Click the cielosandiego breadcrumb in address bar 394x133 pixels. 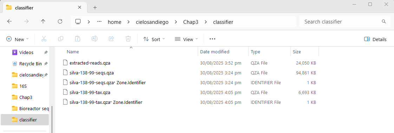pos(152,22)
